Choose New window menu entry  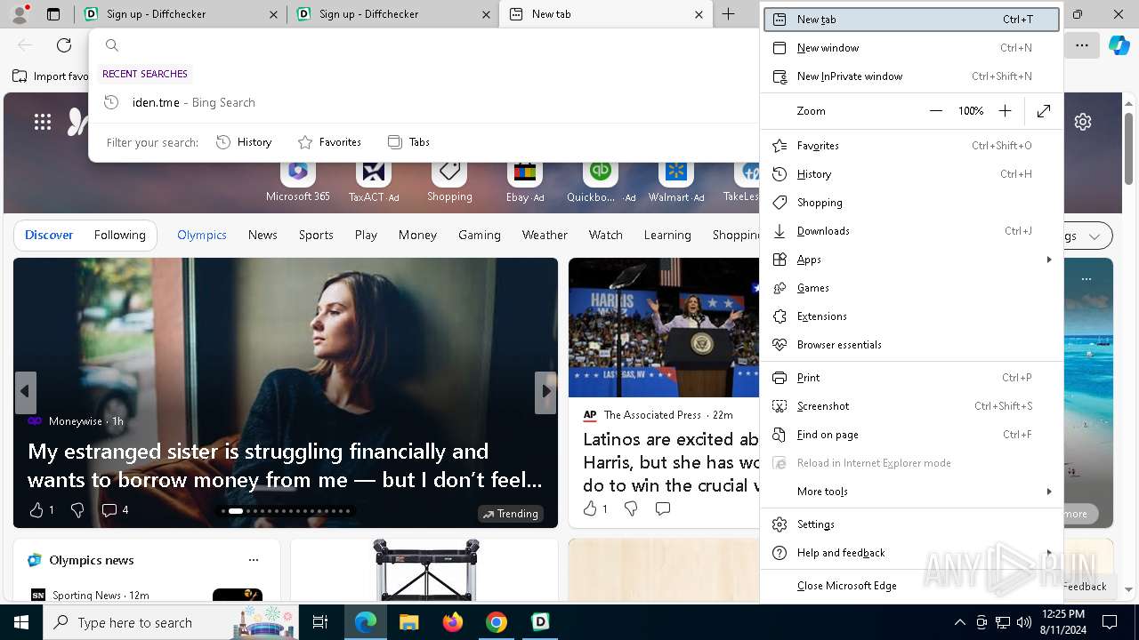[911, 48]
